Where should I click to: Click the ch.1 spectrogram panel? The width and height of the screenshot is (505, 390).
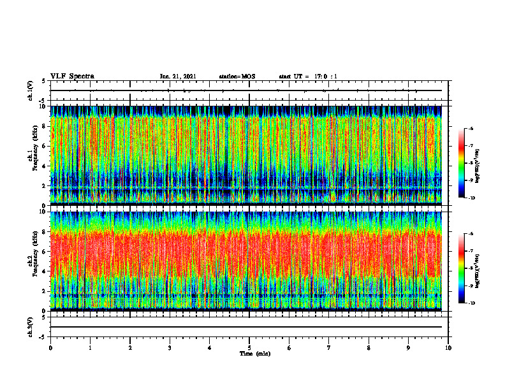(246, 155)
